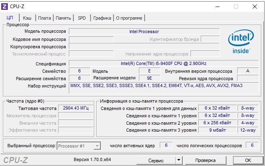The width and height of the screenshot is (265, 166).
Task: Click the Внутренняя версия процессора value A
Action: 248,71
